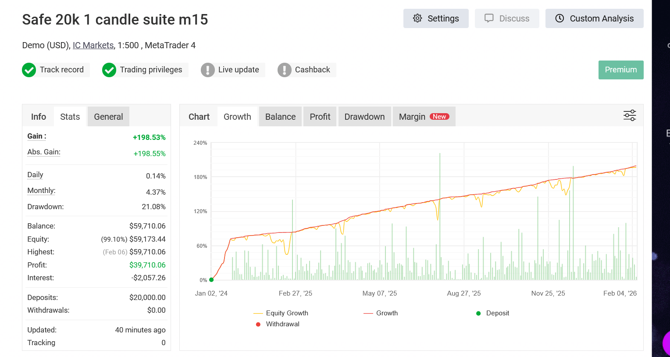Click the clock icon in Custom Analysis

[560, 18]
